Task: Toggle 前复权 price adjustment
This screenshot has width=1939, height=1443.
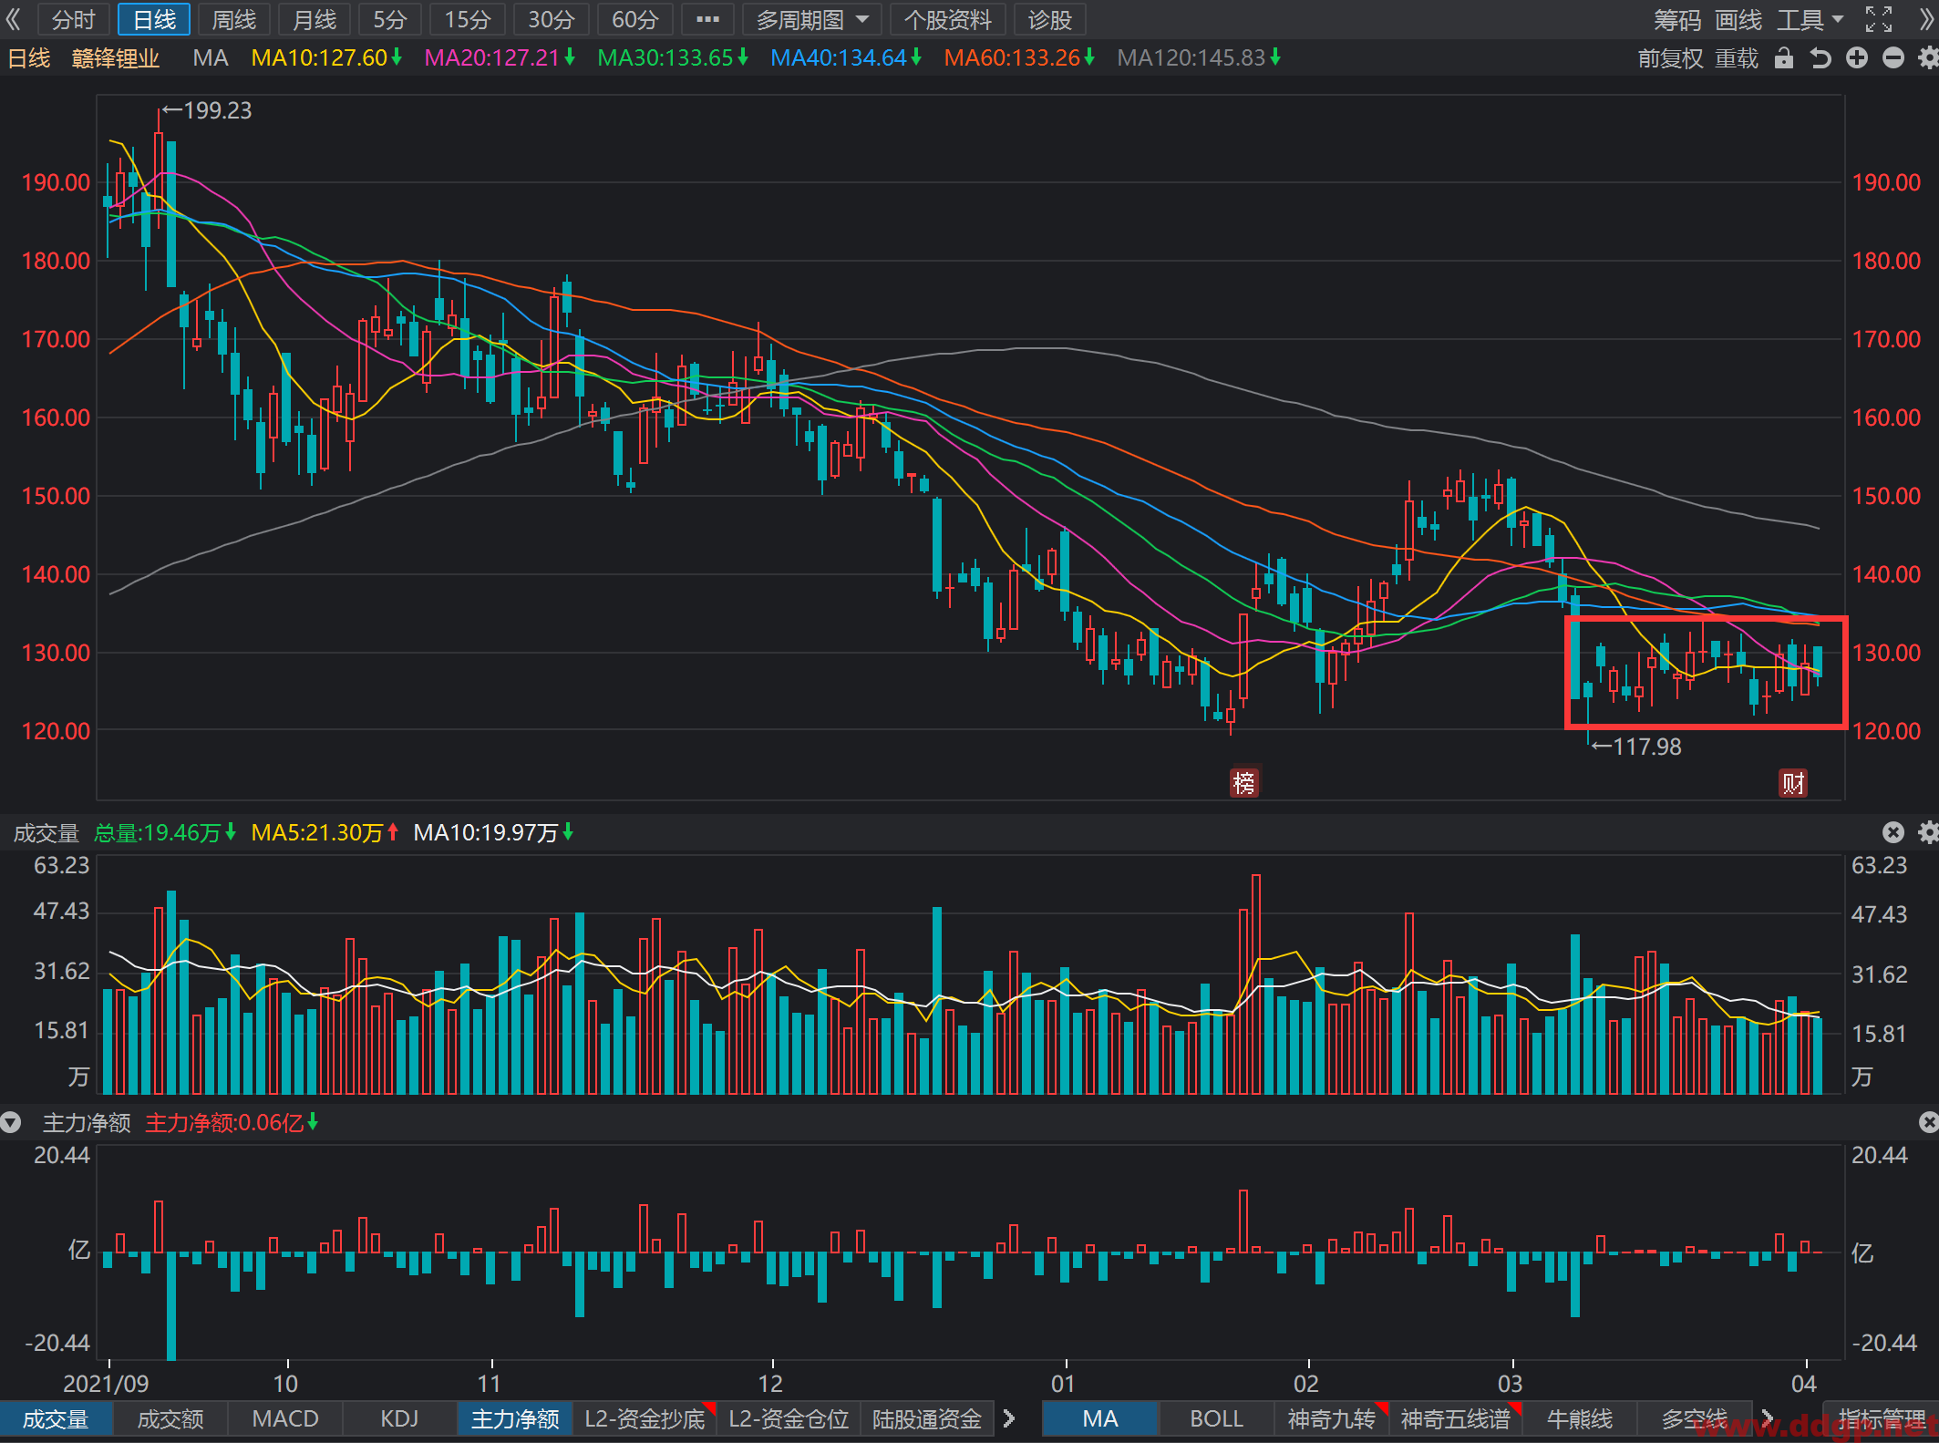Action: coord(1670,58)
